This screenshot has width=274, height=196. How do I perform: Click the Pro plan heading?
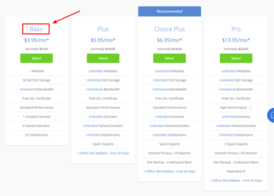236,29
